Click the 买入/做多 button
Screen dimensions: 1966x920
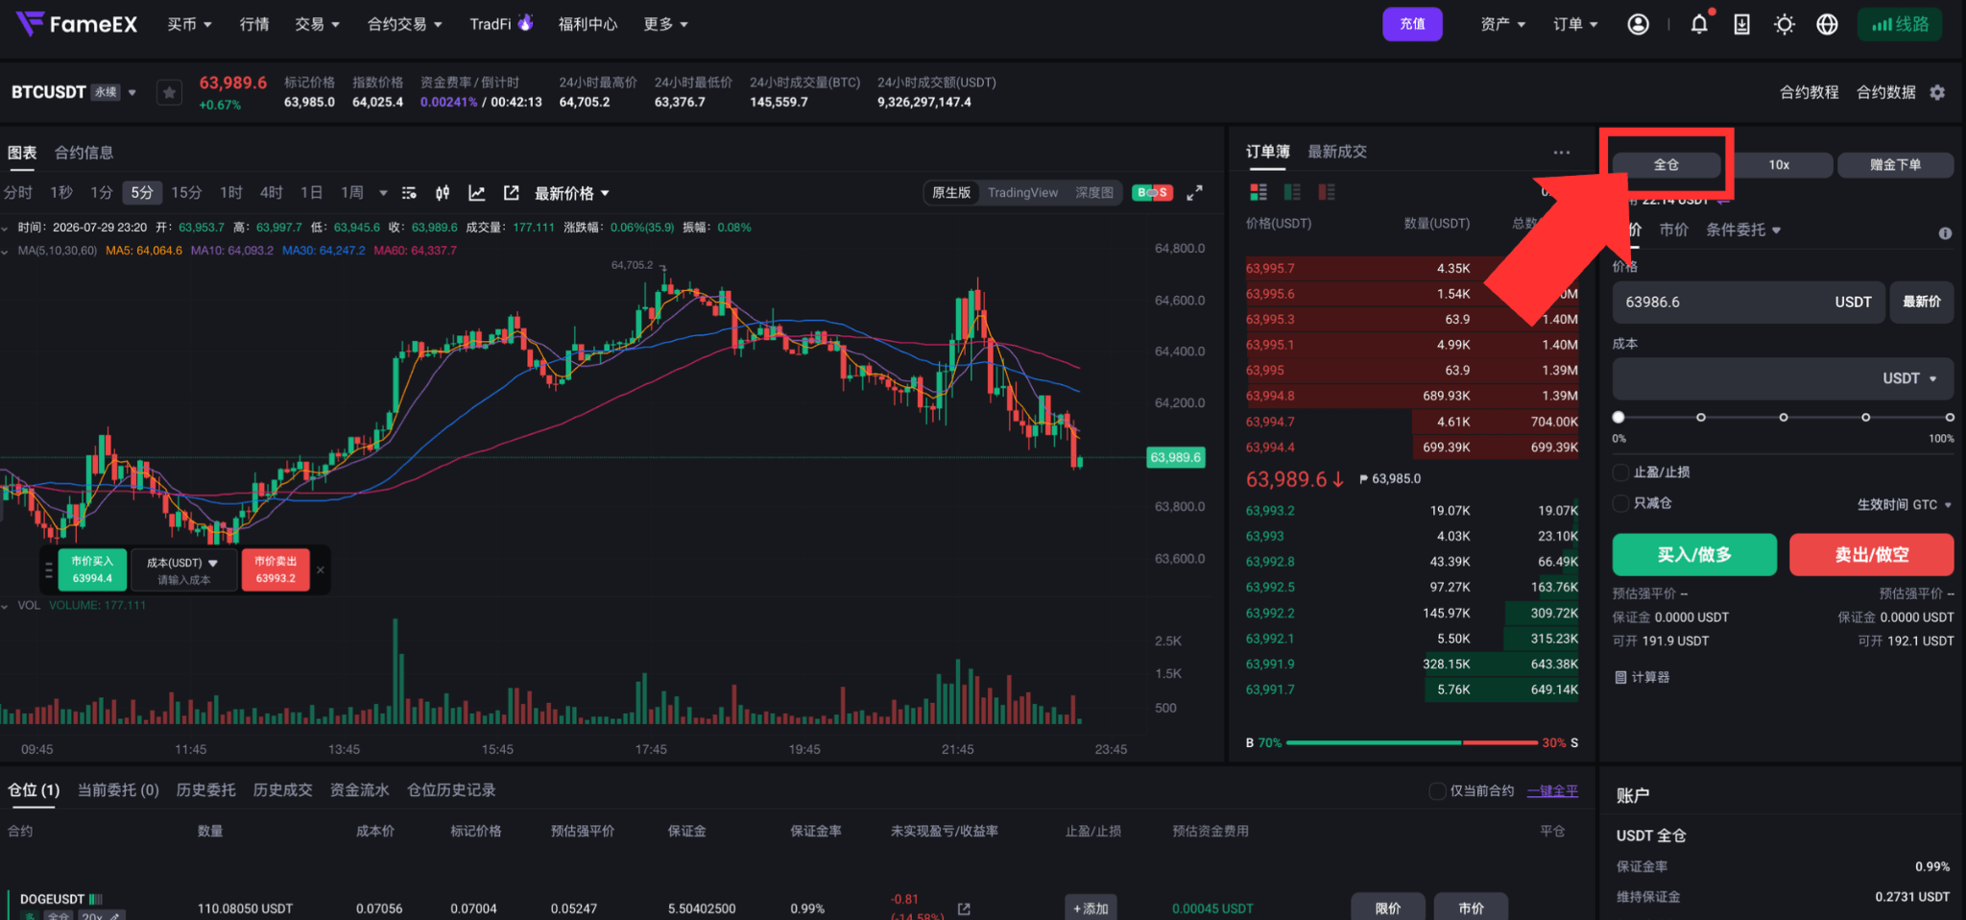pos(1694,555)
